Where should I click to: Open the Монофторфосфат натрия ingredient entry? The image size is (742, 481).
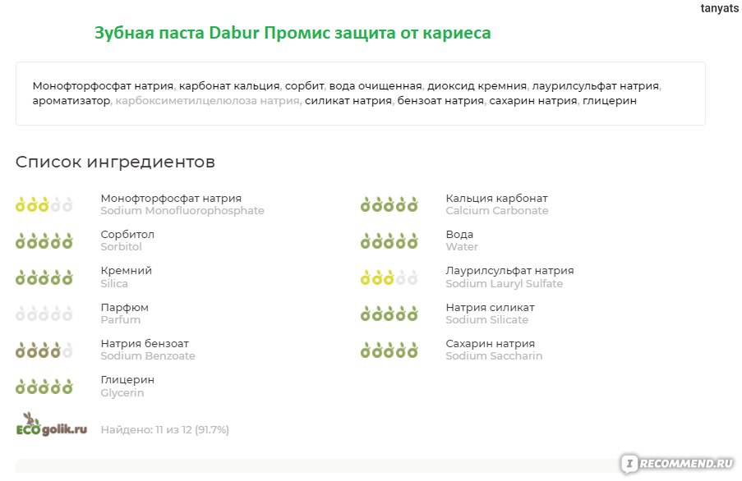coord(171,199)
